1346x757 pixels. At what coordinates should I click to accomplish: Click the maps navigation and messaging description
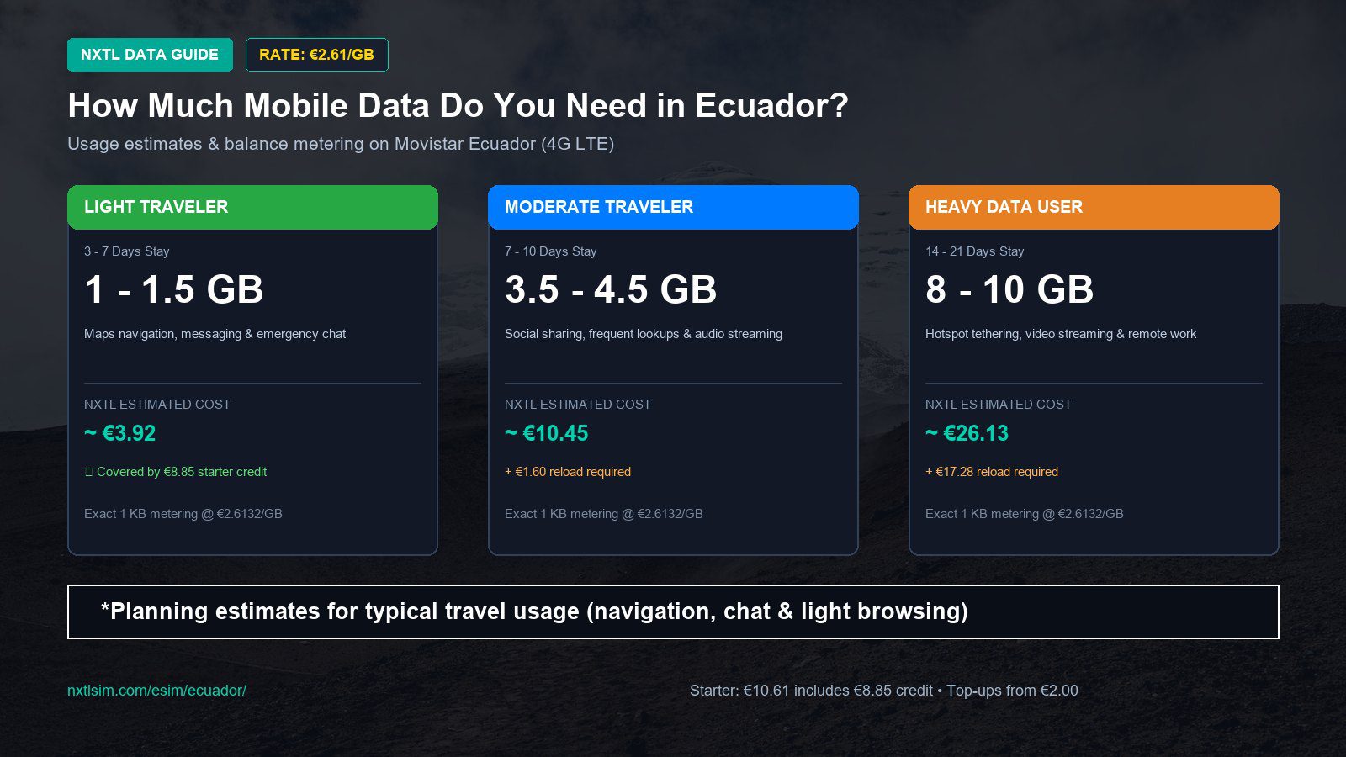point(215,334)
